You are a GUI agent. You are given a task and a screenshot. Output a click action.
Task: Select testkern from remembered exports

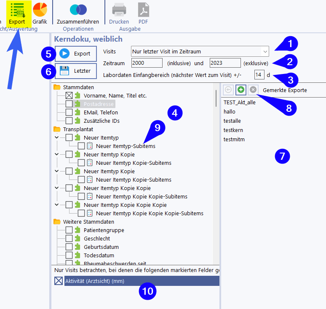tap(233, 130)
